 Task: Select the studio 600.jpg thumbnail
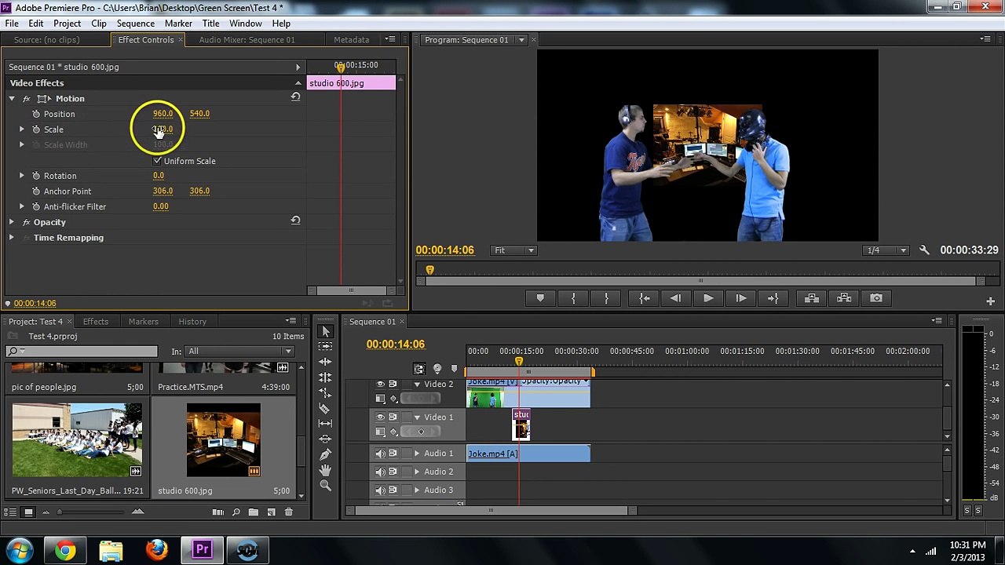(223, 440)
